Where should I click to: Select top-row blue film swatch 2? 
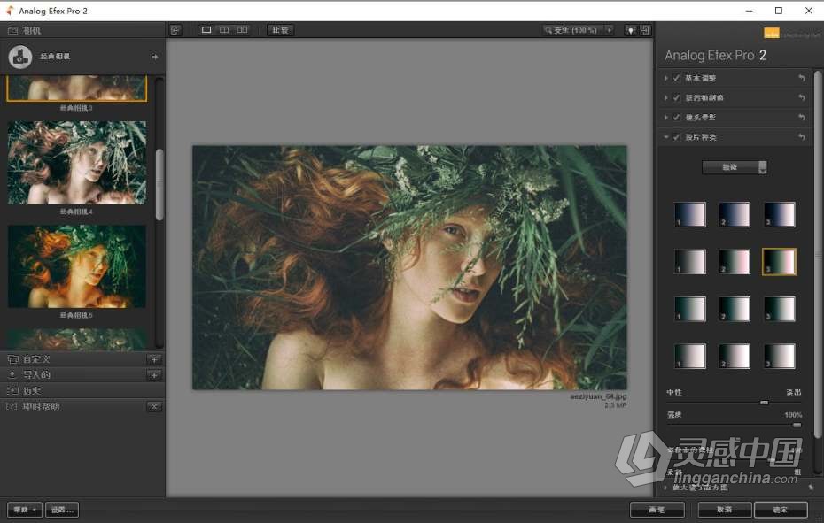735,214
